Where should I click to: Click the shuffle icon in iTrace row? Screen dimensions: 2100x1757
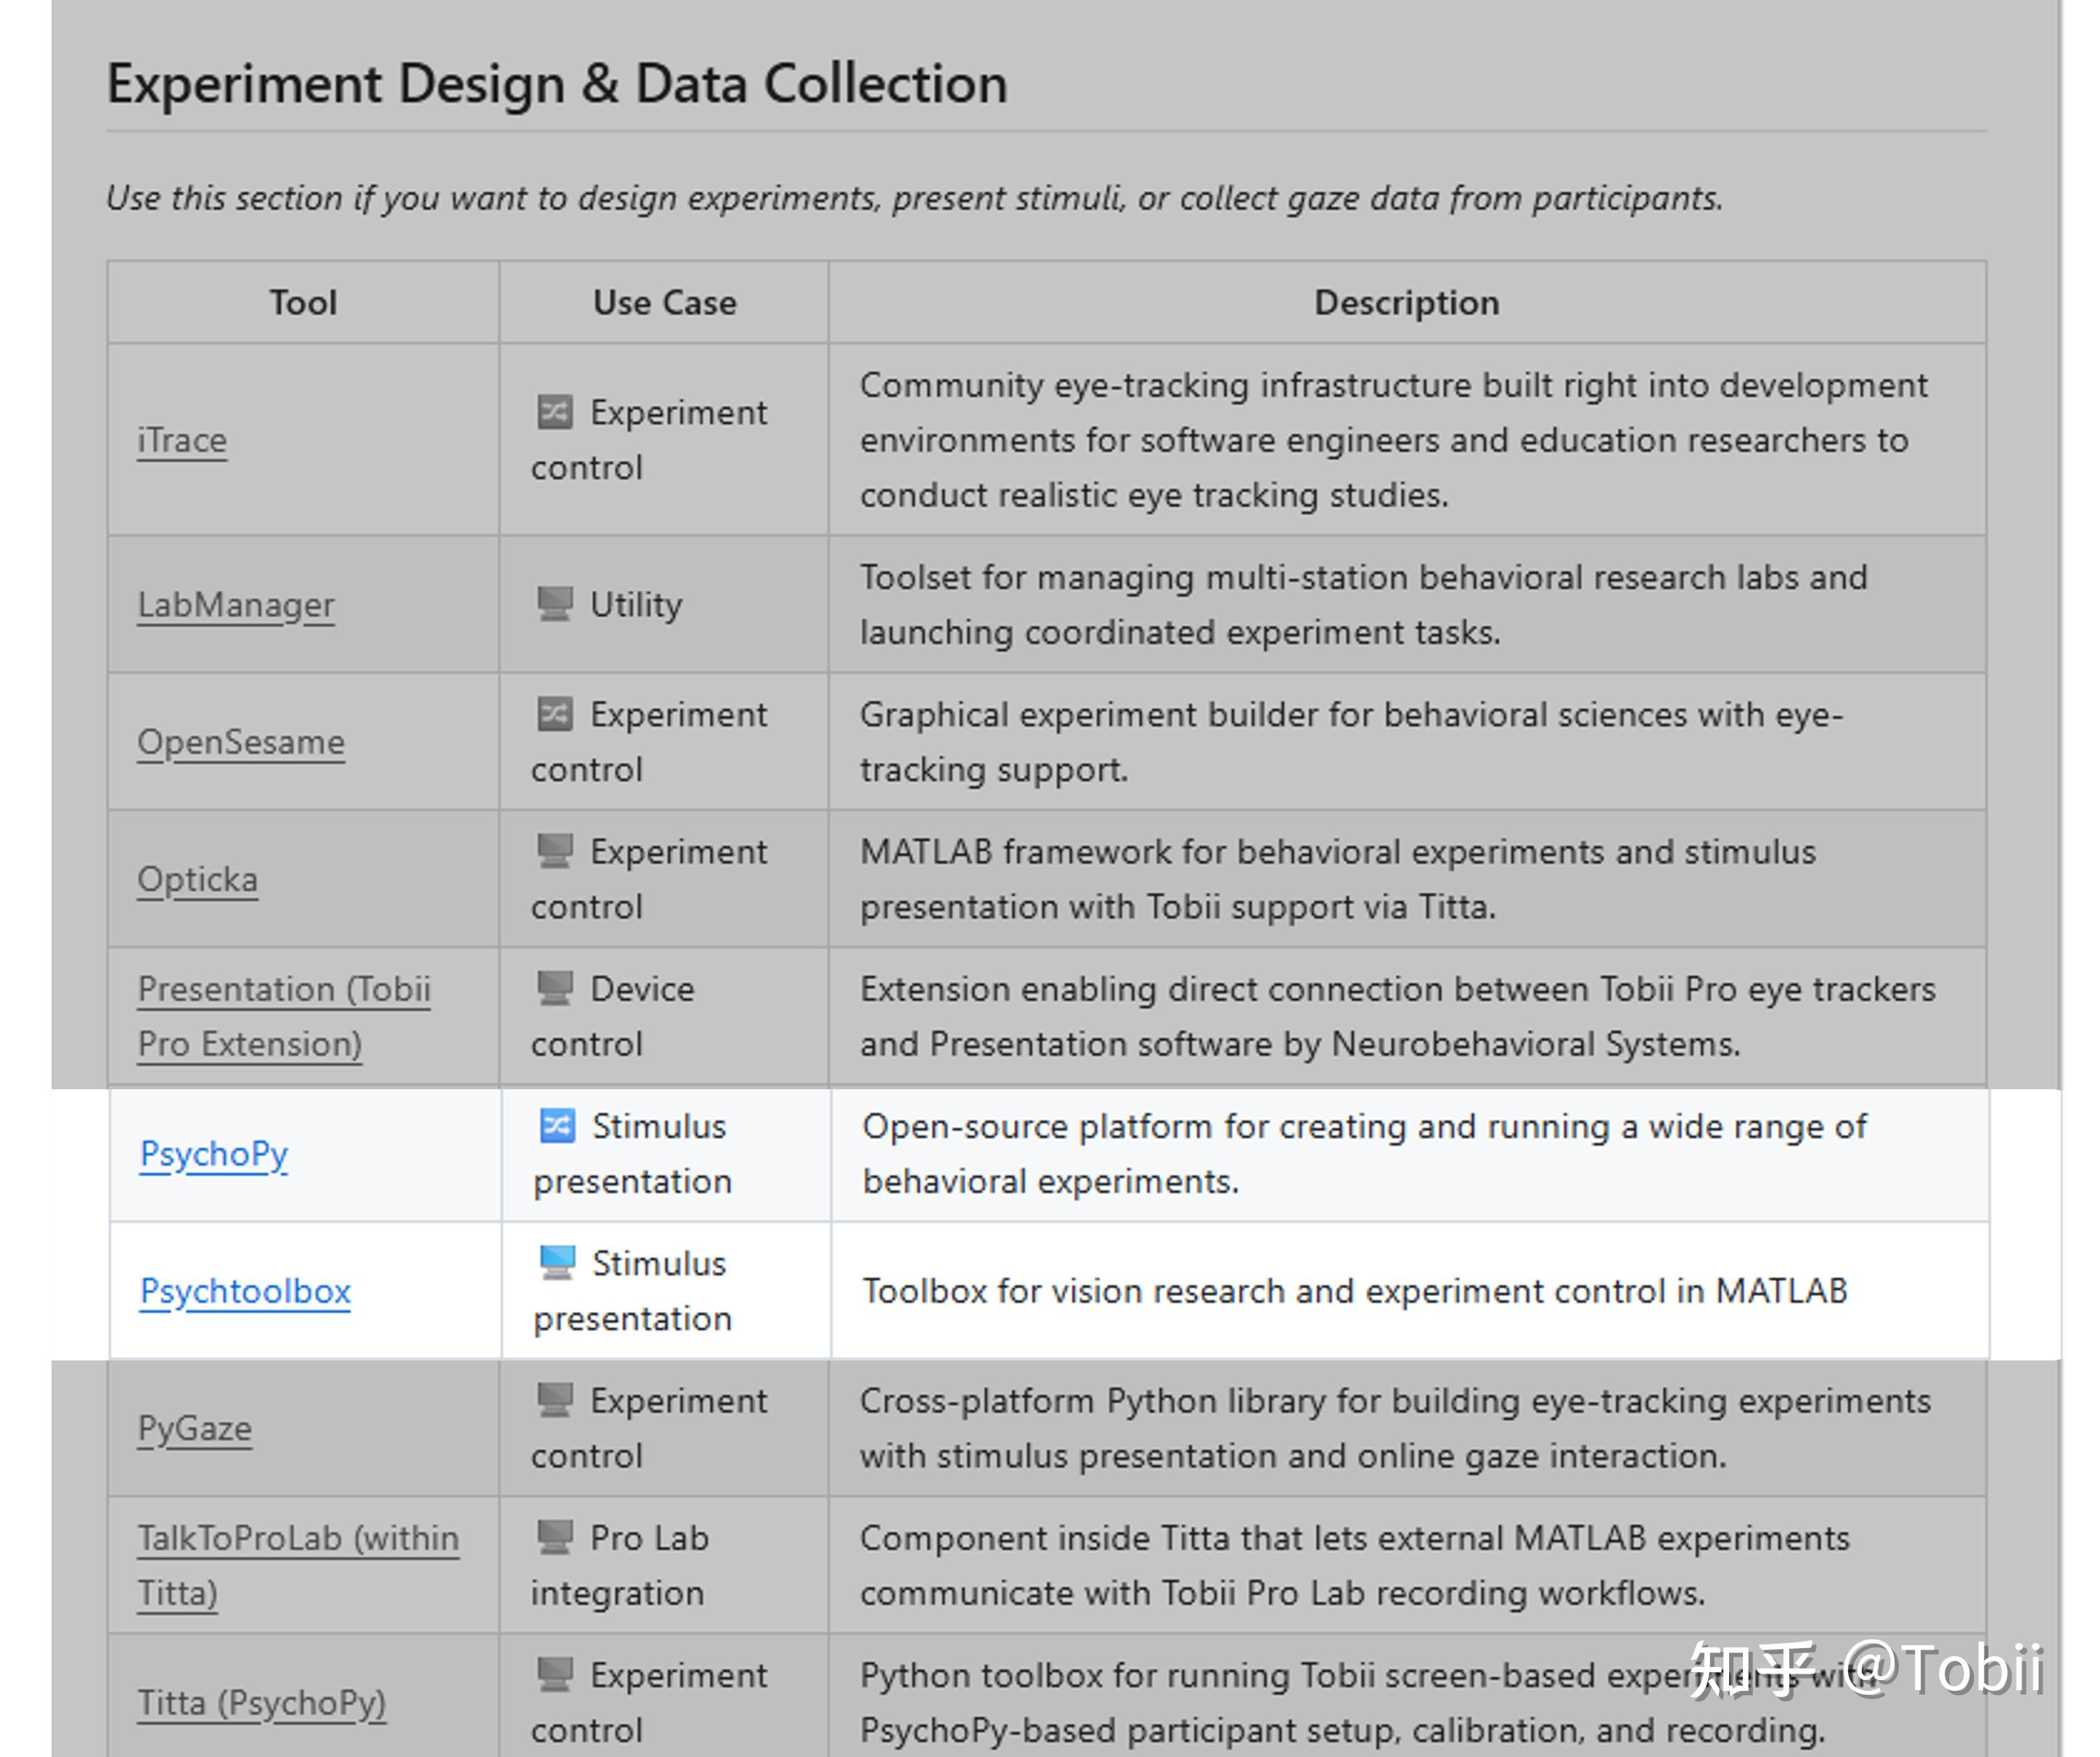tap(555, 412)
